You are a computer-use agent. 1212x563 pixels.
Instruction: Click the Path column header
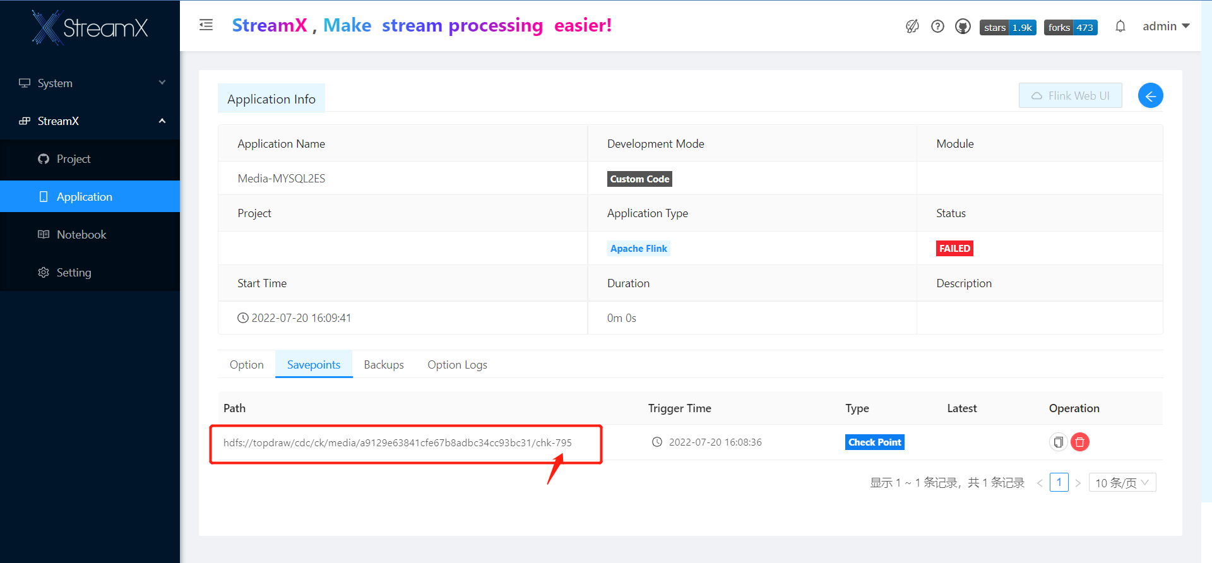235,408
